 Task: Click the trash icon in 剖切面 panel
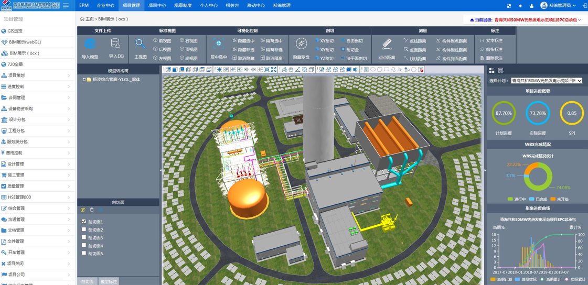tap(92, 210)
